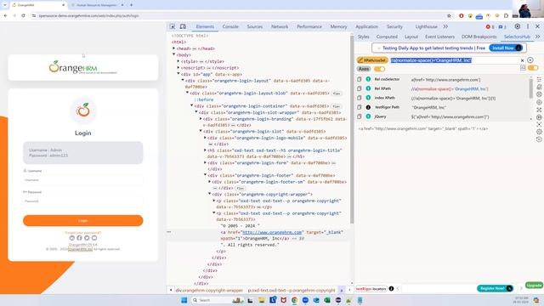Switch to the Network tab
Screen dimensions: 544x306
point(280,26)
